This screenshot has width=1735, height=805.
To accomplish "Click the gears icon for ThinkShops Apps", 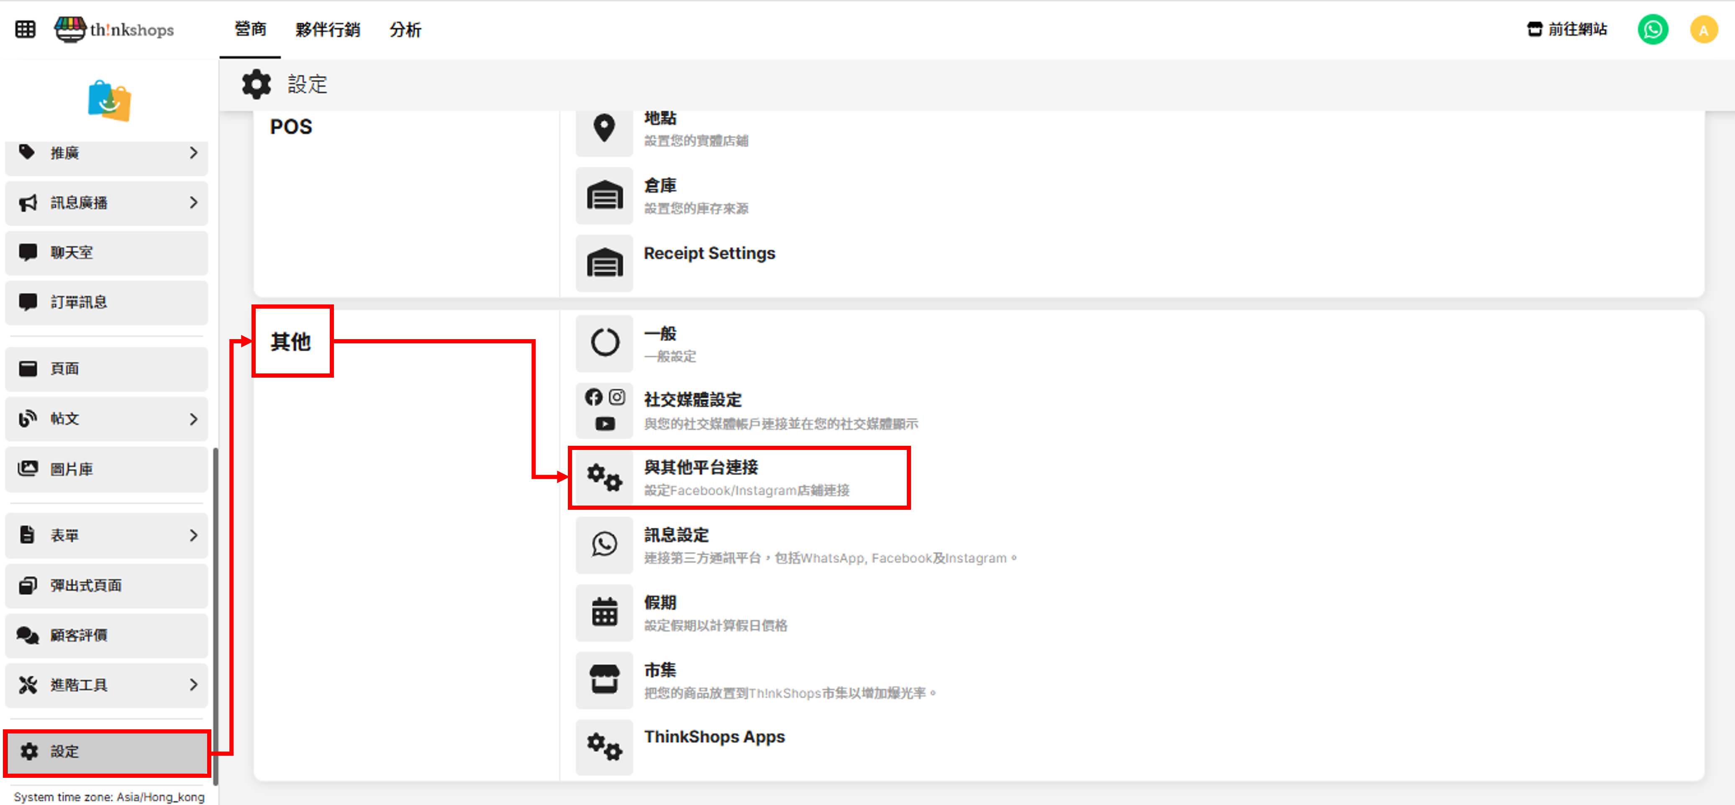I will pos(604,747).
